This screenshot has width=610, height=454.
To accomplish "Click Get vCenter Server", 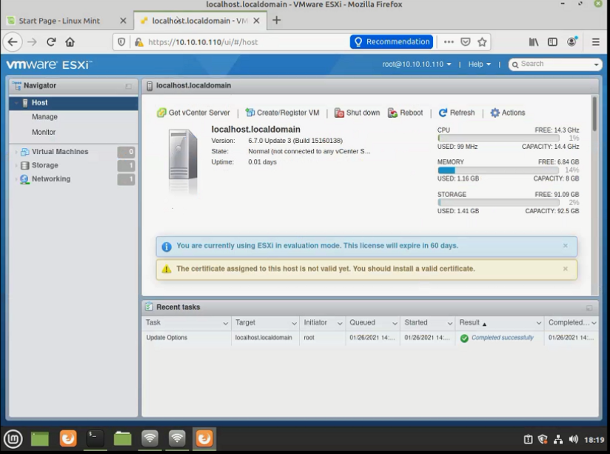I will point(193,113).
